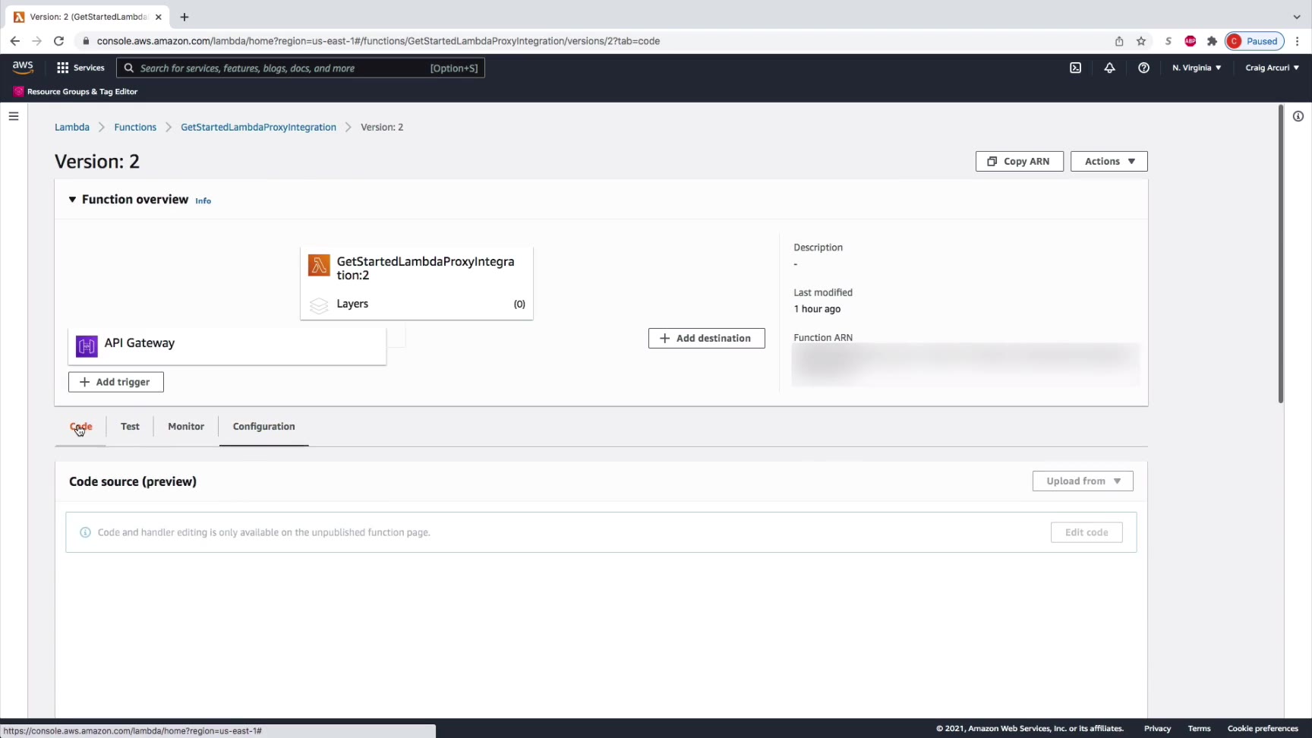Click the Layers (0) row

pos(417,304)
